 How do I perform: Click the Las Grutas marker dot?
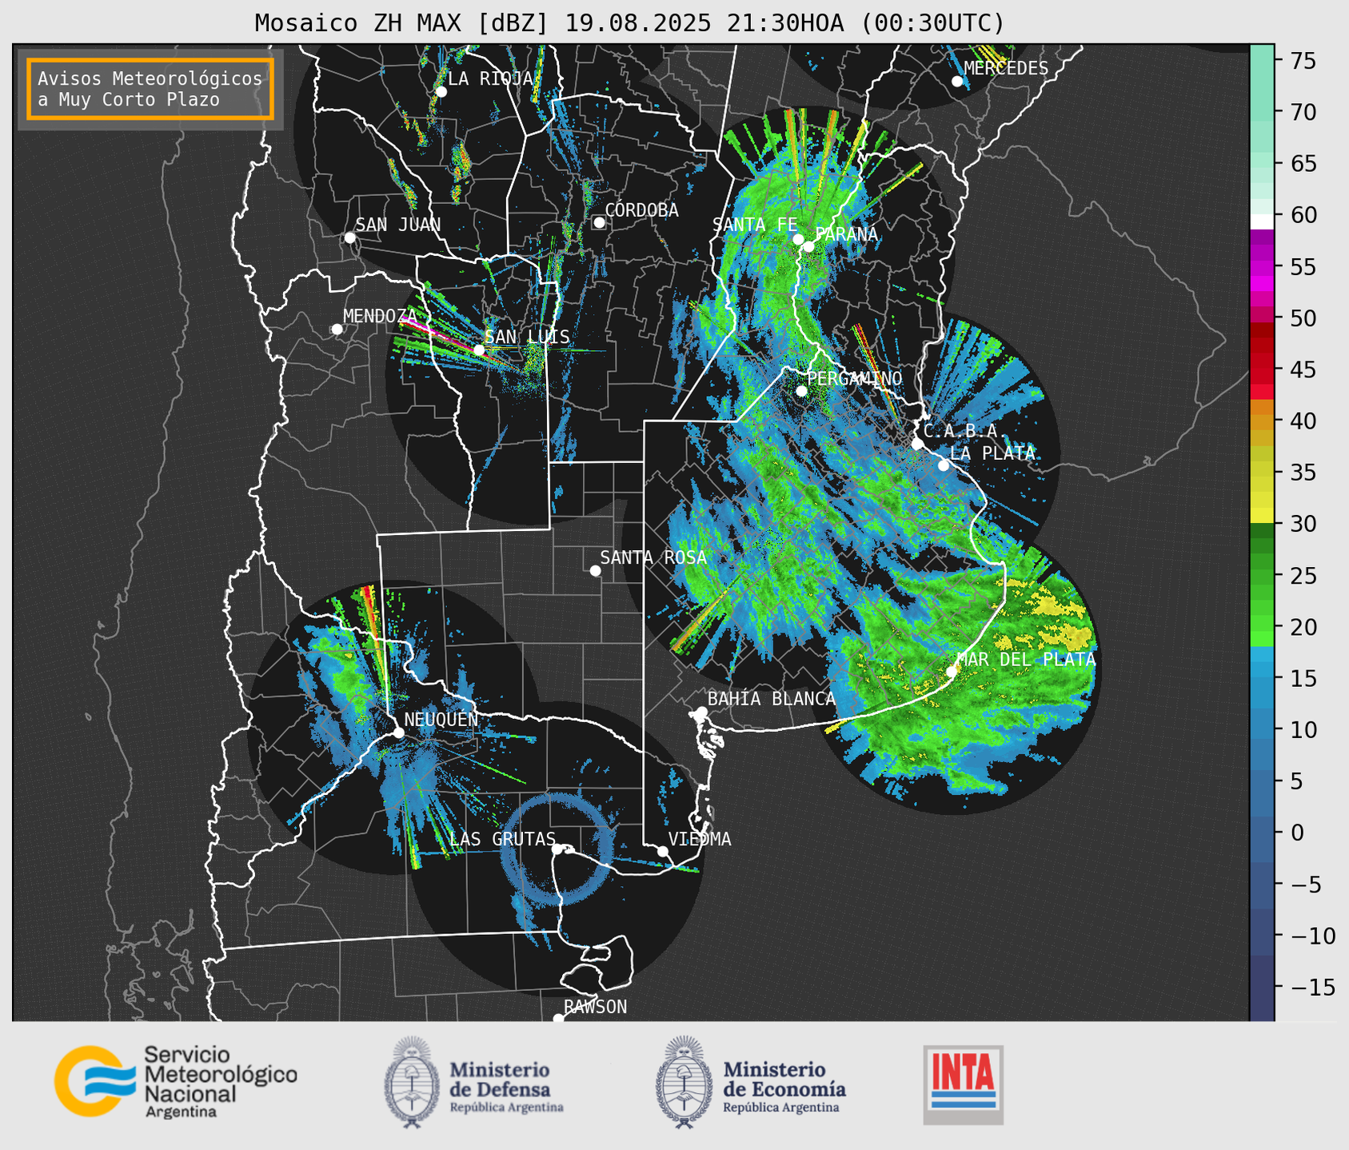557,849
